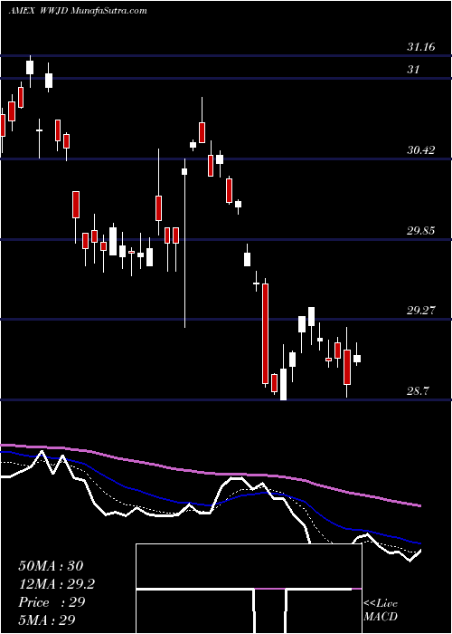452x634 pixels.
Task: Click the tallest red candlestick body
Action: pos(265,333)
